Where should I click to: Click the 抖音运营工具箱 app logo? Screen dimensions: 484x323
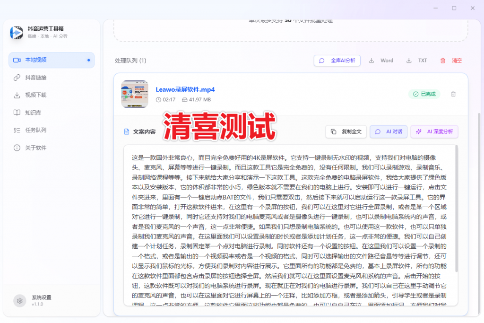[17, 33]
